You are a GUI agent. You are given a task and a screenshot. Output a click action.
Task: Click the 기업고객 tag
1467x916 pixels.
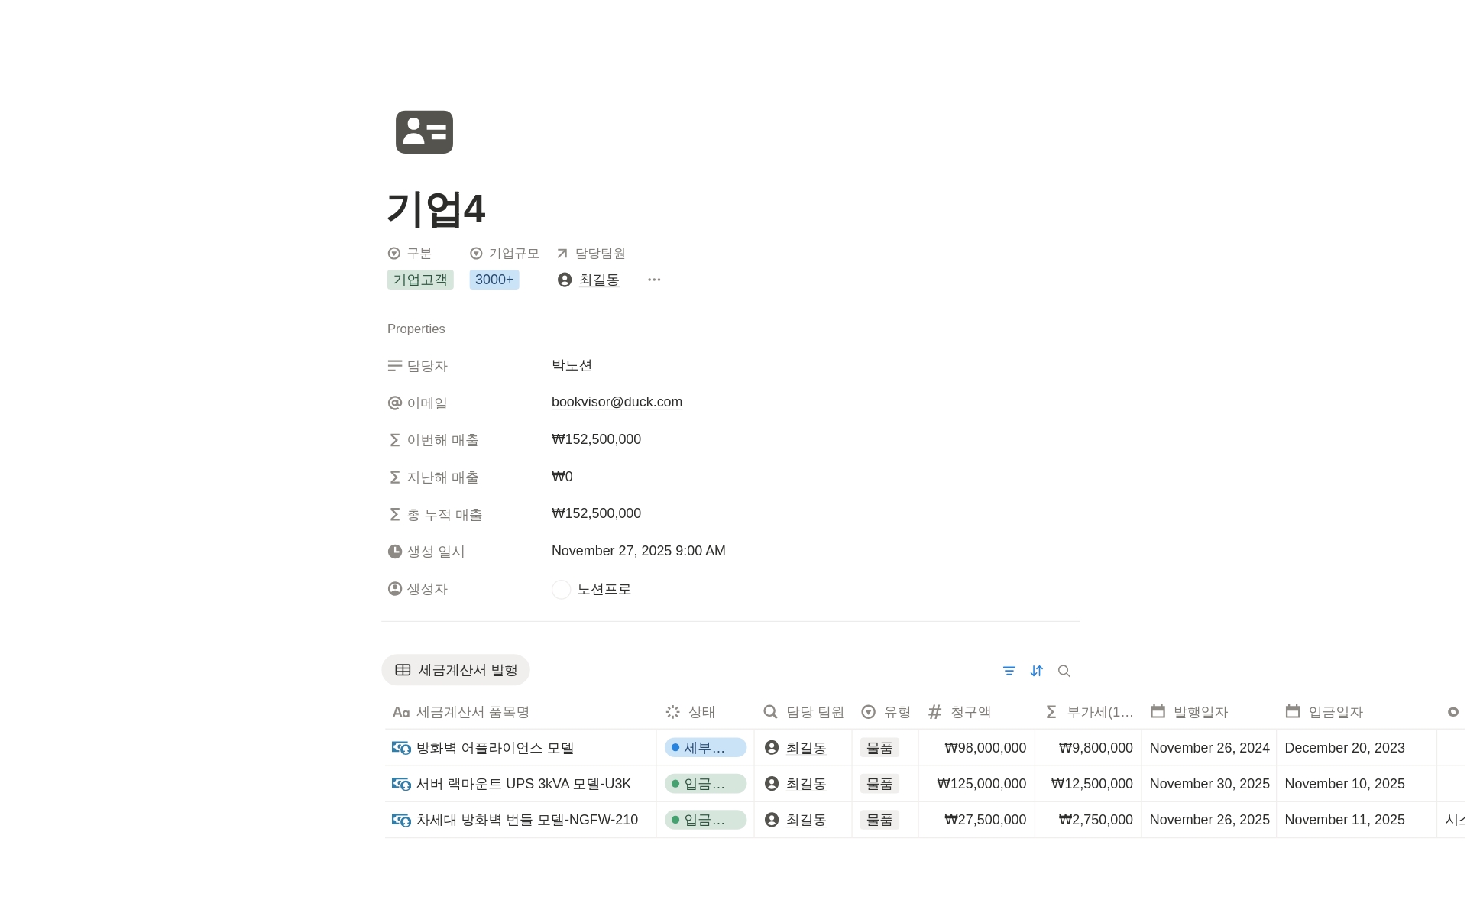(x=420, y=280)
